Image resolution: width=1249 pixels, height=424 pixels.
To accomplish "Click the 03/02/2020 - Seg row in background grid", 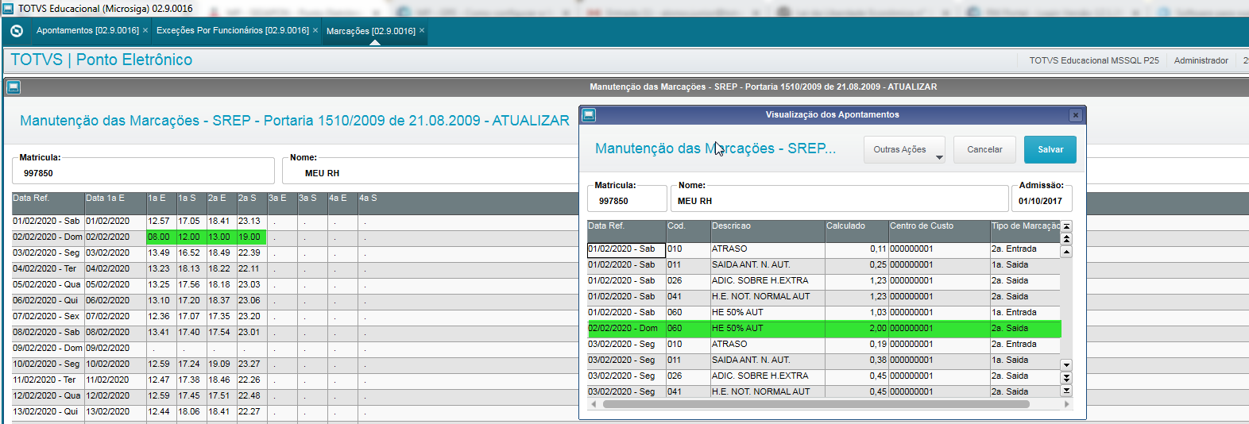I will (295, 253).
